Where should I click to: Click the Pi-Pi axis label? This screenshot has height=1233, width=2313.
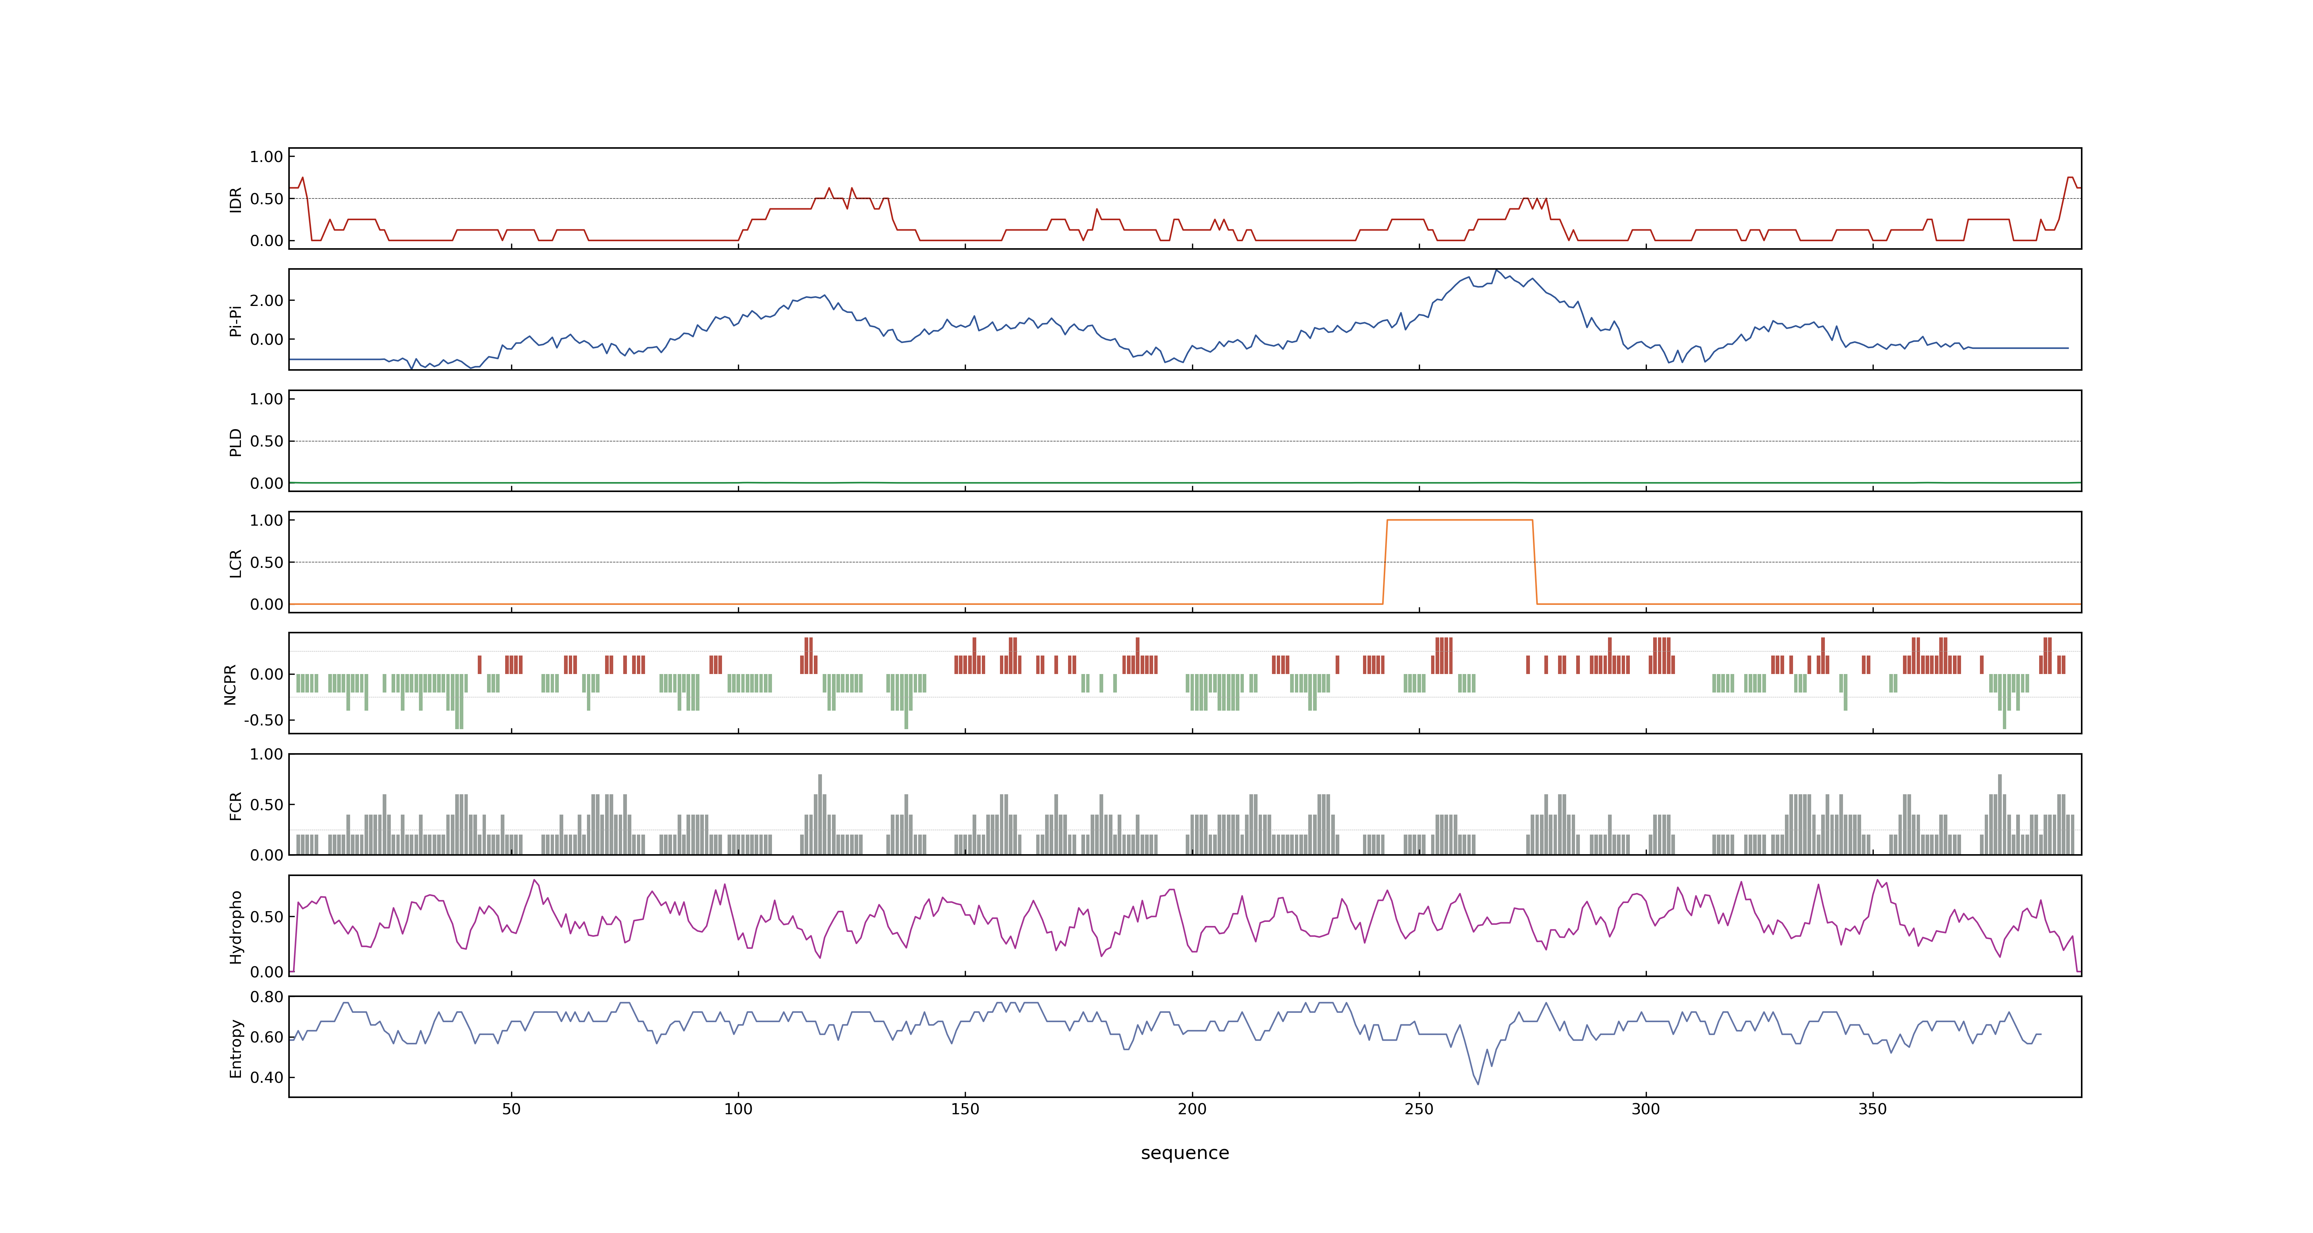tap(235, 320)
